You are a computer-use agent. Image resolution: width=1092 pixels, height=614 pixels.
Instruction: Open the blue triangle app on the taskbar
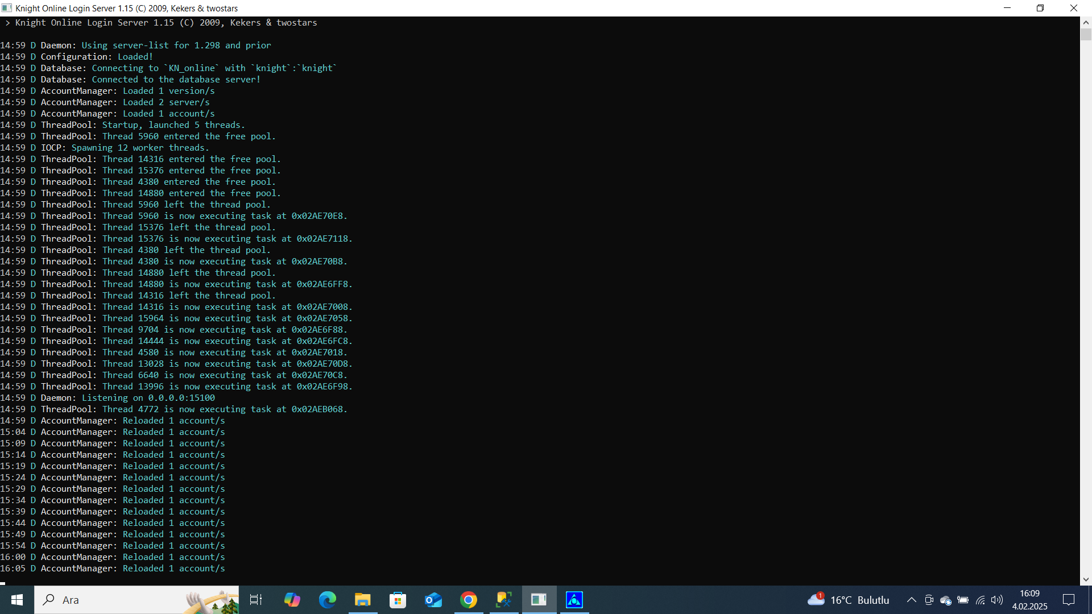pyautogui.click(x=574, y=600)
